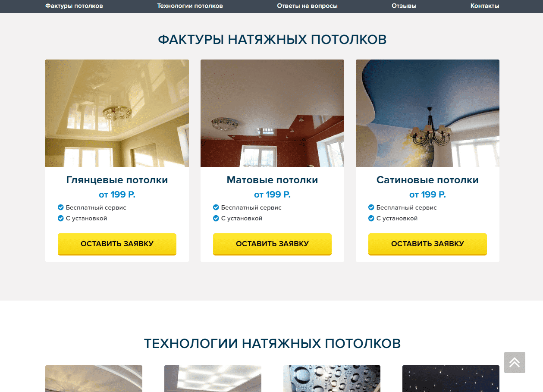The image size is (543, 392).
Task: Click checkmark icon beside Бесплатный сервис in Глянцевые card
Action: pos(61,207)
